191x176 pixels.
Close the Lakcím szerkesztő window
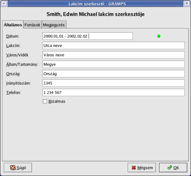click(x=187, y=3)
